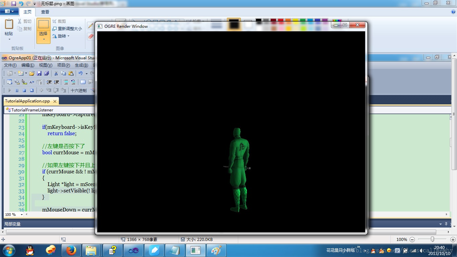Click the Undo icon in Paint's title bar
This screenshot has width=457, height=257.
21,4
